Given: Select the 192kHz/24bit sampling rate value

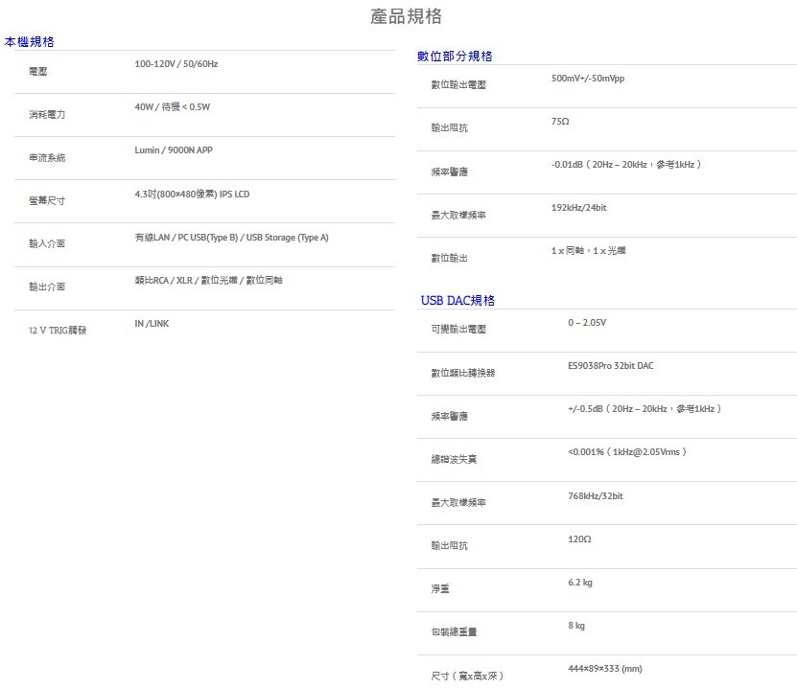Looking at the screenshot, I should click(578, 208).
